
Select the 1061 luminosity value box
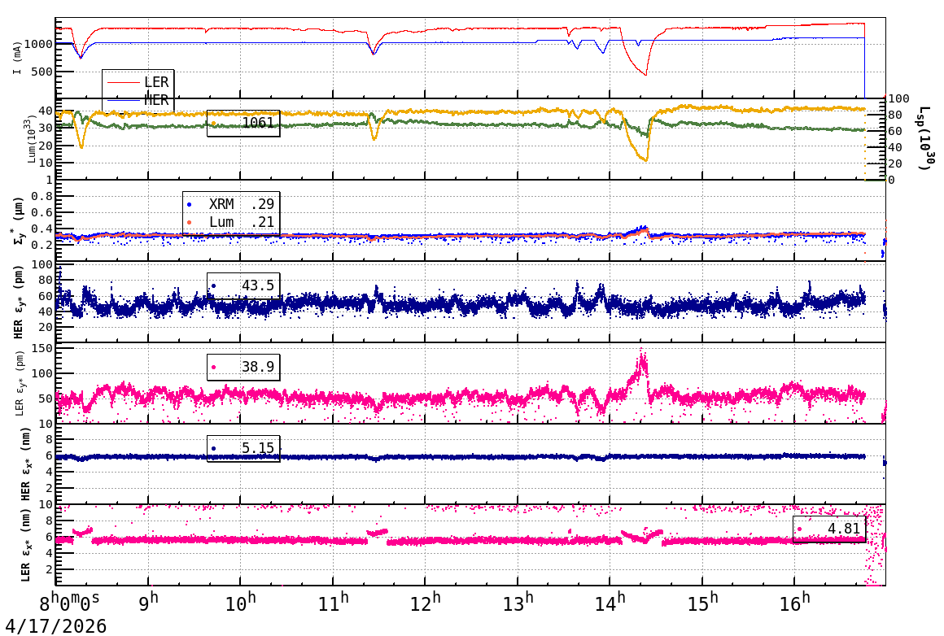[x=243, y=124]
